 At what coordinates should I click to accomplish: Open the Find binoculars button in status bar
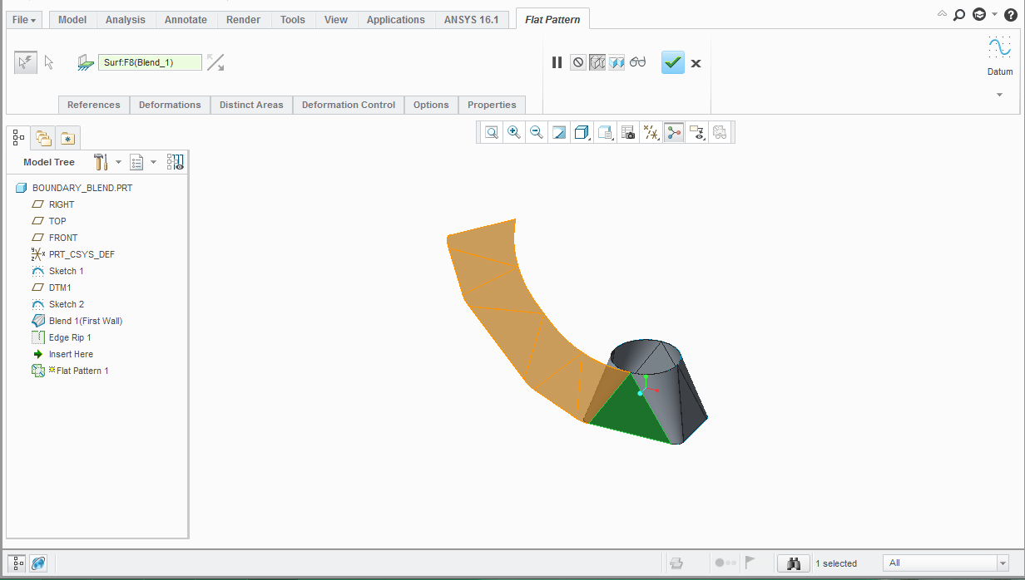794,563
